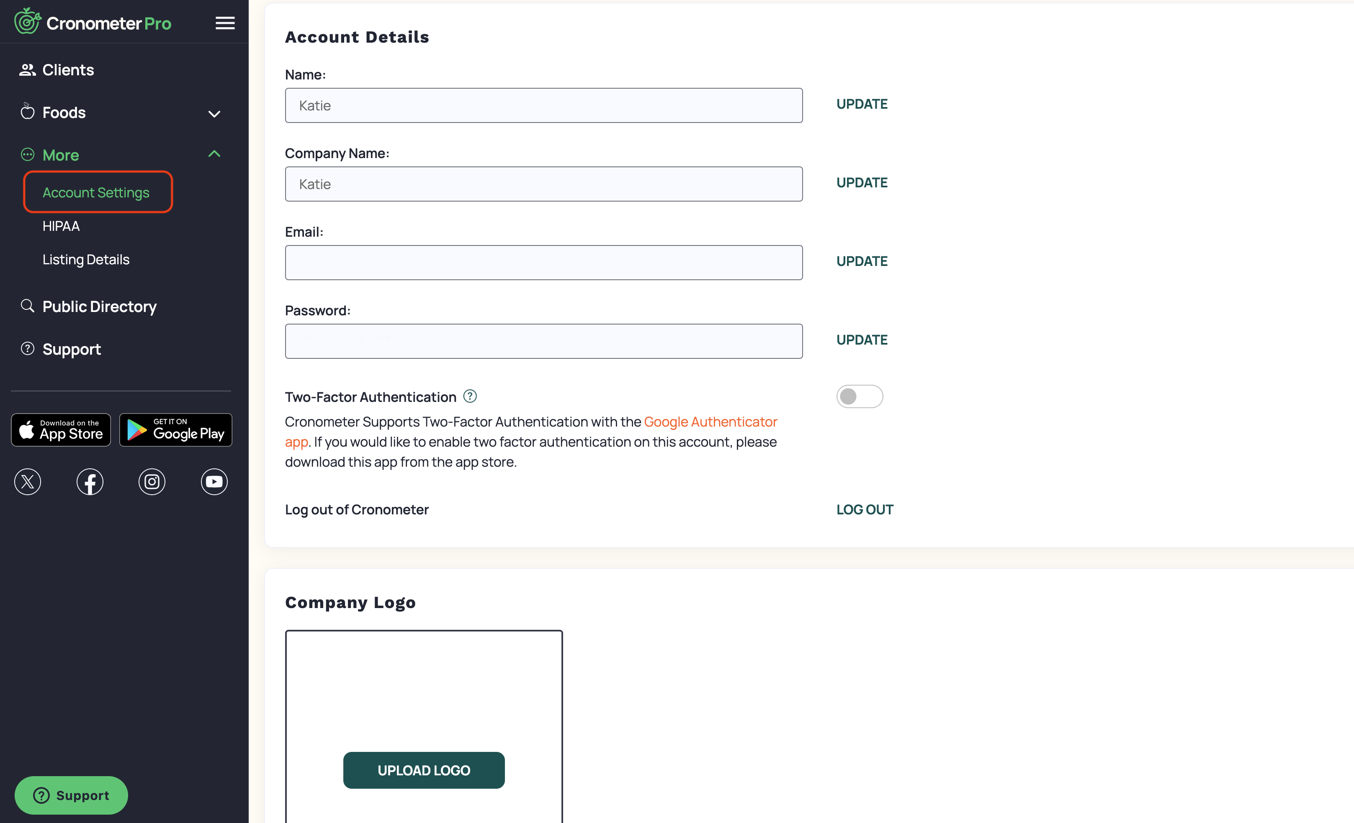The width and height of the screenshot is (1354, 823).
Task: Open X (Twitter) social icon
Action: pyautogui.click(x=28, y=481)
